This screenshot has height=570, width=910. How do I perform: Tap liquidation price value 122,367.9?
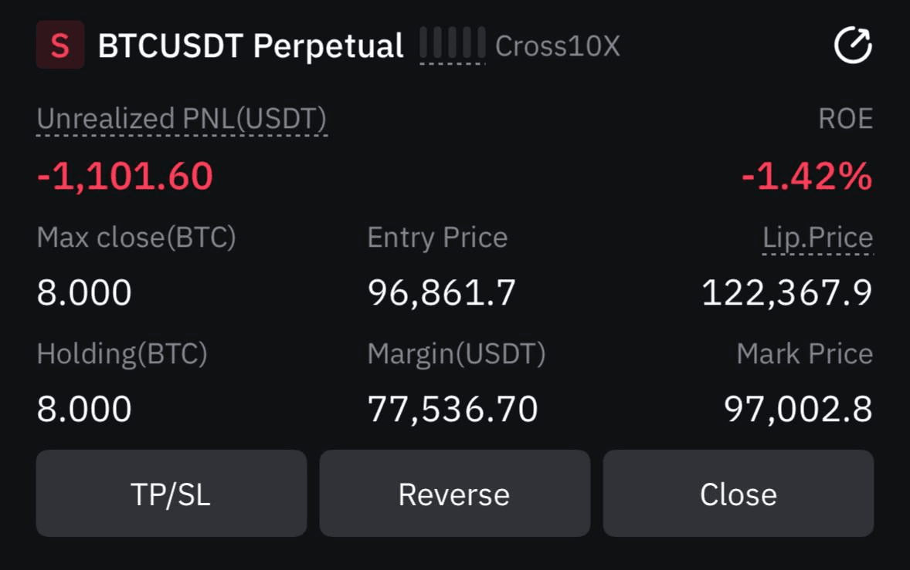pos(787,292)
